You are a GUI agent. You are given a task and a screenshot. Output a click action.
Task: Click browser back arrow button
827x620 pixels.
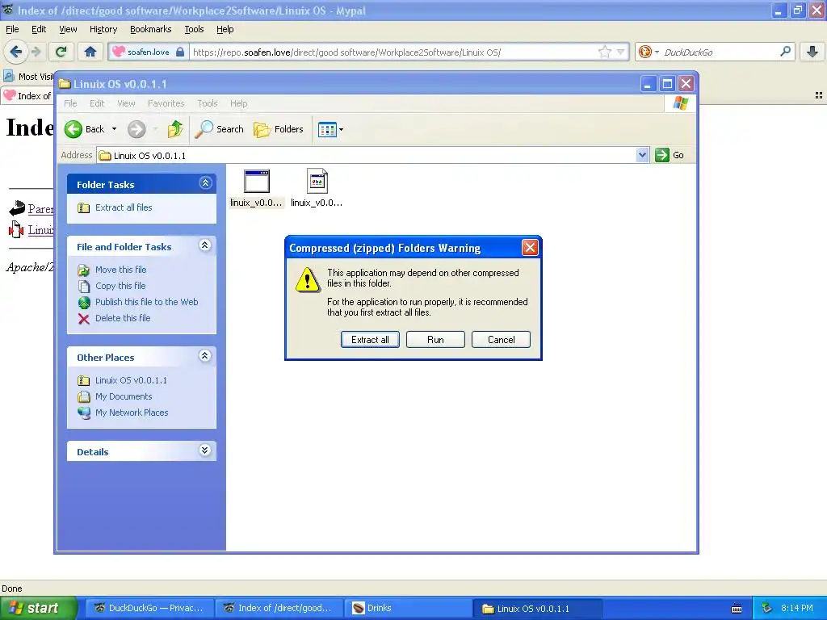tap(16, 52)
